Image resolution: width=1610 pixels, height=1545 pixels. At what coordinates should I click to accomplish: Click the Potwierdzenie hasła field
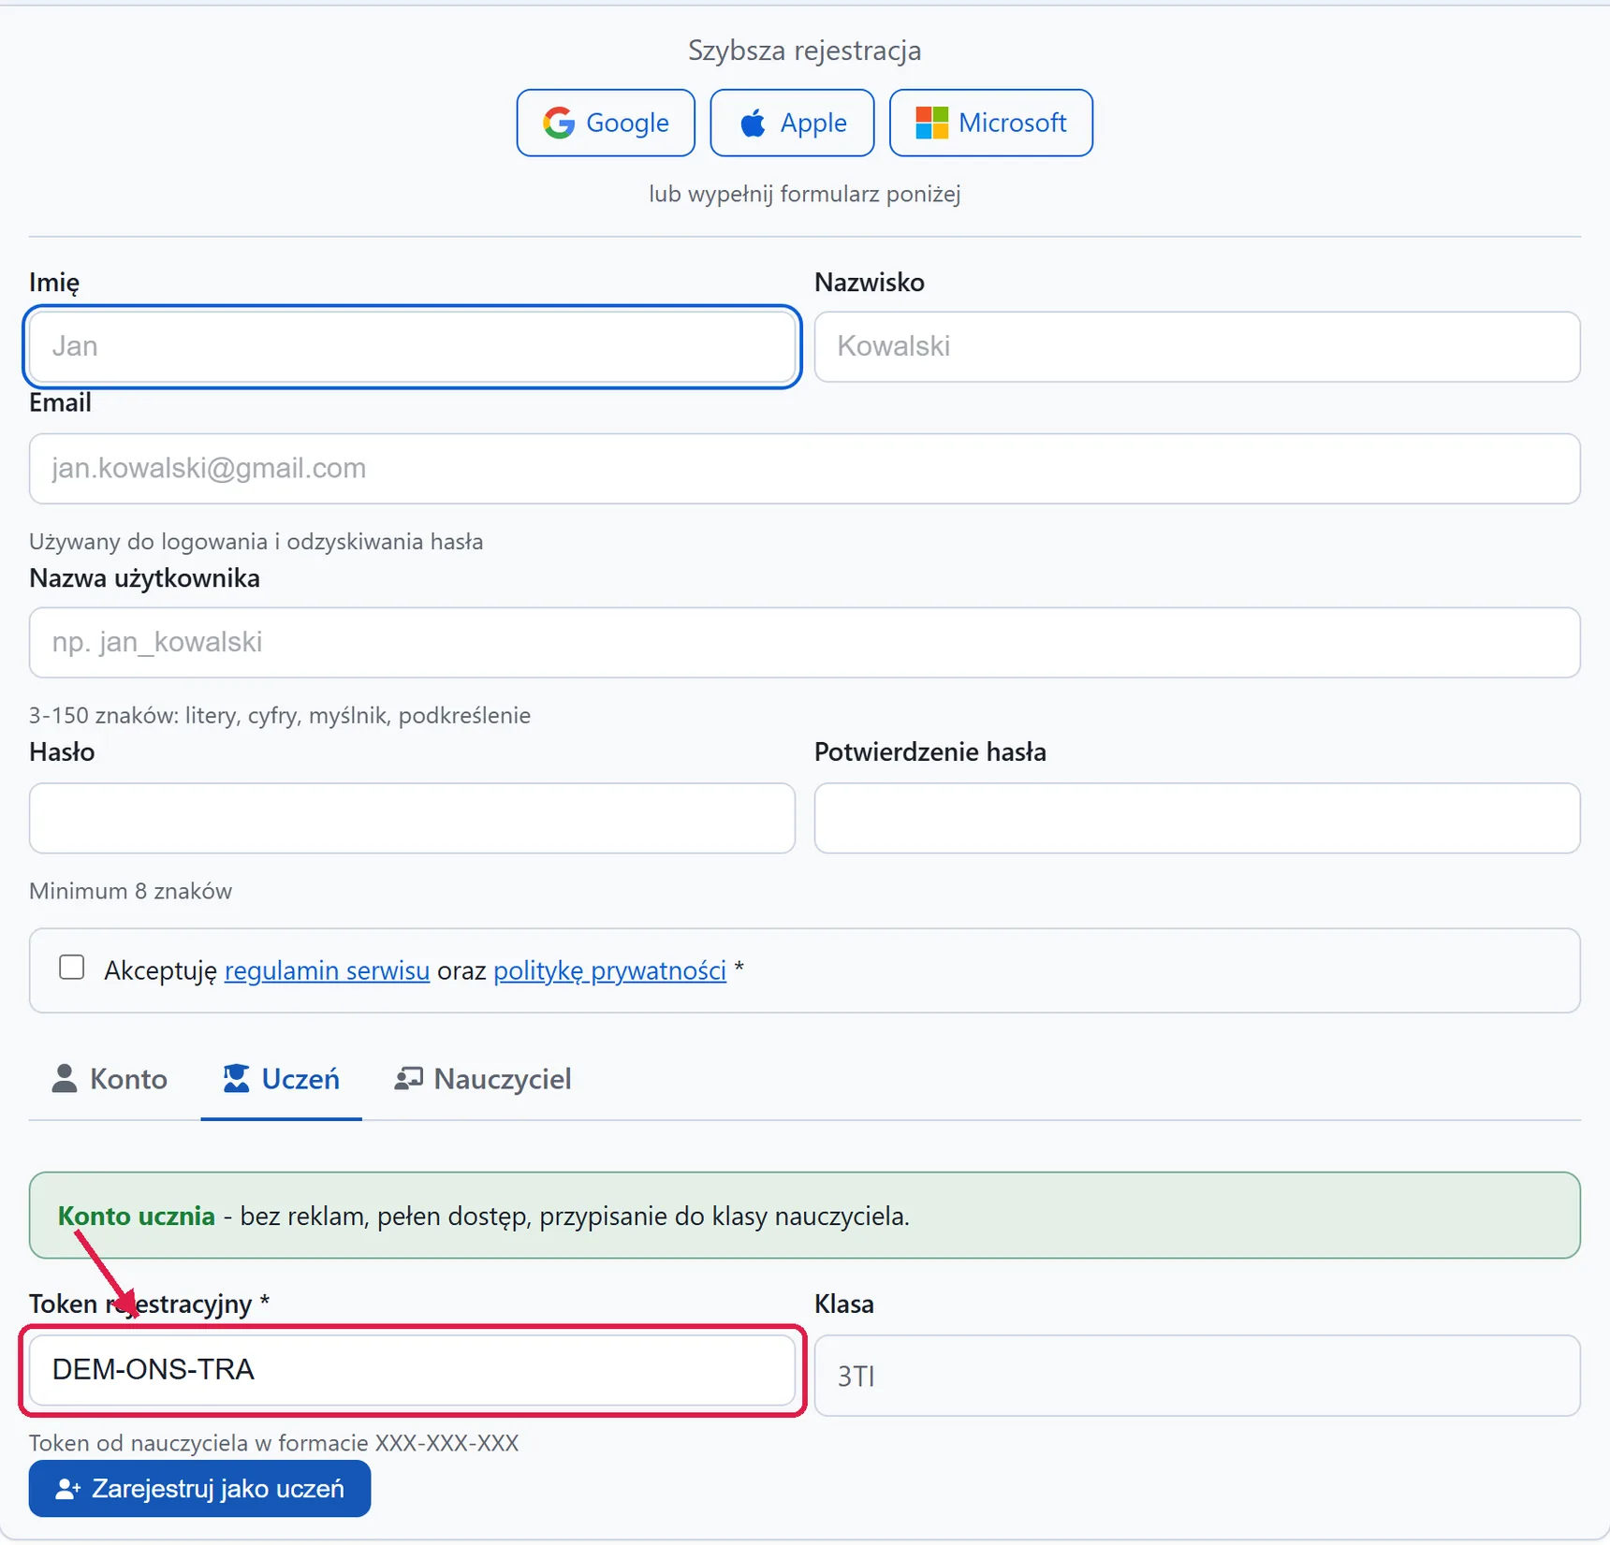pyautogui.click(x=1197, y=818)
